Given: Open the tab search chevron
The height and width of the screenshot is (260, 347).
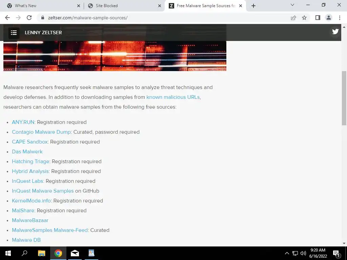Looking at the screenshot, I should coord(292,5).
